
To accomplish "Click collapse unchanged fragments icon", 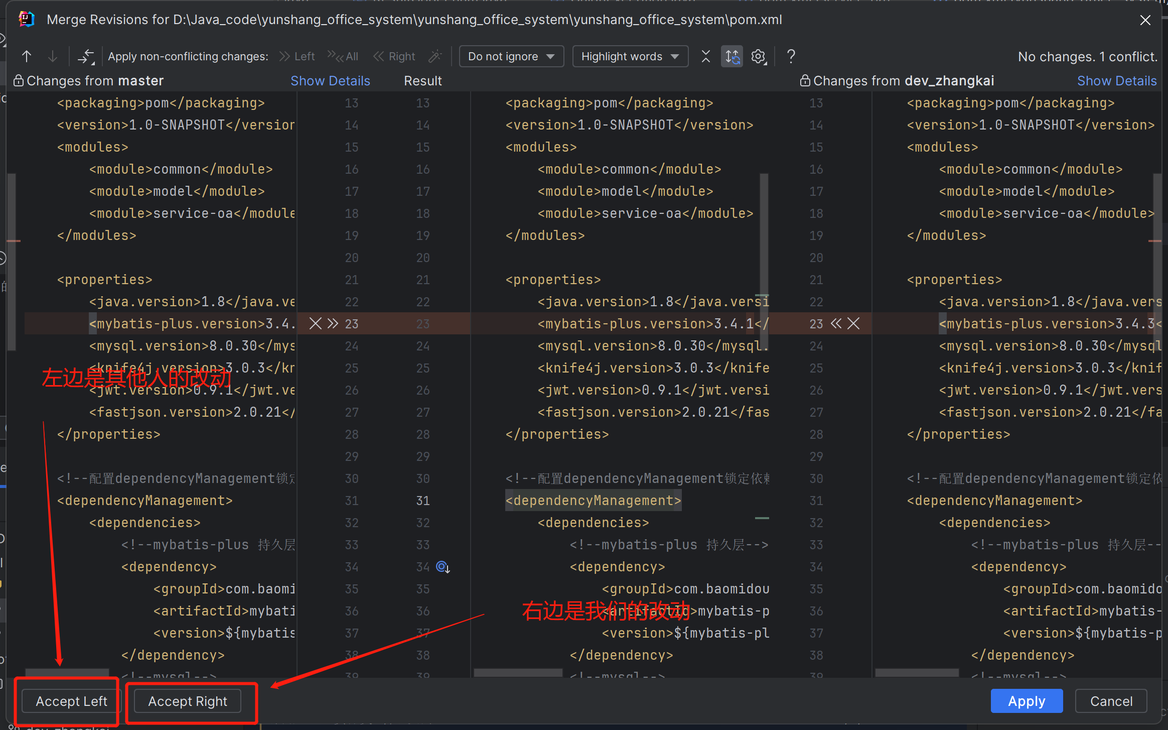I will pyautogui.click(x=705, y=56).
